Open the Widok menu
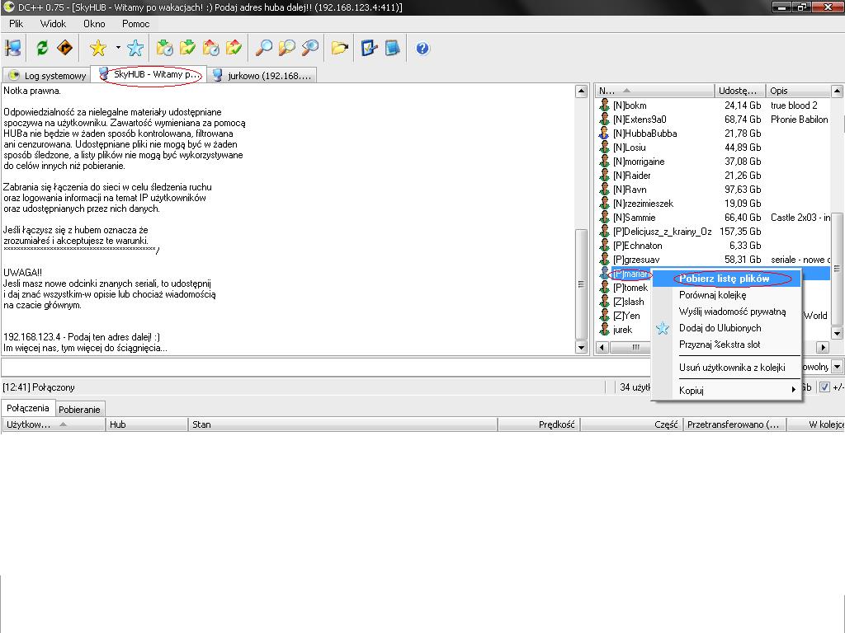 coord(53,24)
